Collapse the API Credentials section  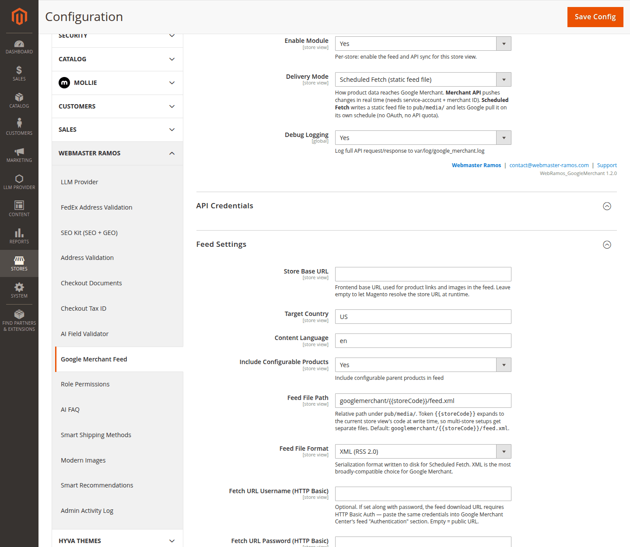click(607, 206)
